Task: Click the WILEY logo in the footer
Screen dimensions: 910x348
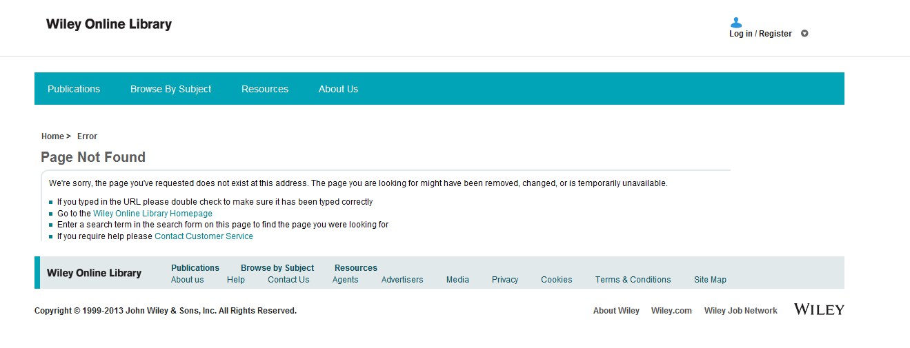Action: [x=819, y=309]
